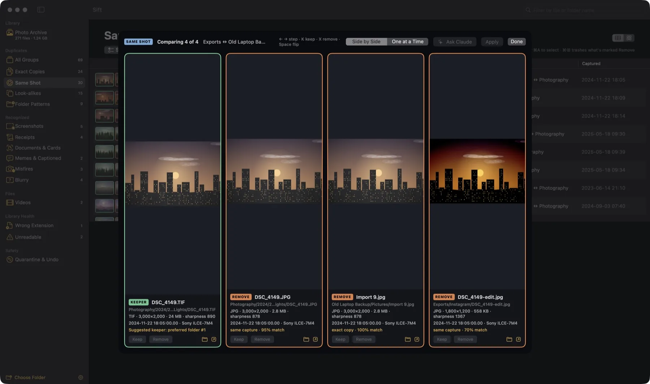Open Blurry category in sidebar
This screenshot has height=384, width=650.
click(x=44, y=180)
